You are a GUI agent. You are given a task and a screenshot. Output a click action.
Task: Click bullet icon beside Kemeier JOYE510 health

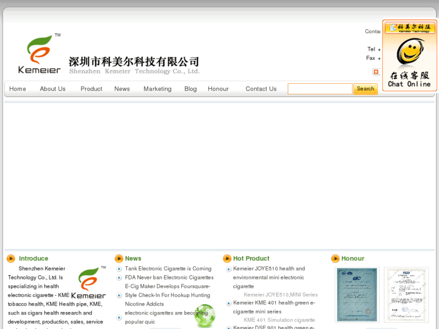pyautogui.click(x=228, y=269)
